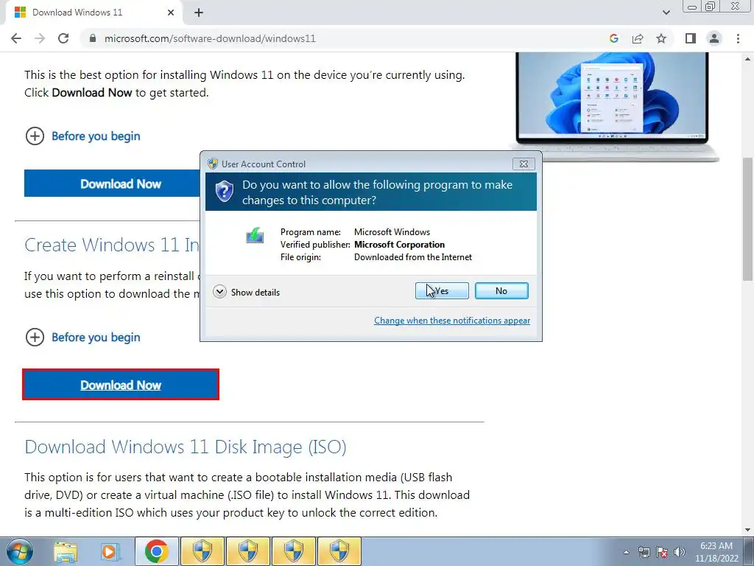
Task: Close the Download Windows 11 tab
Action: click(x=171, y=13)
